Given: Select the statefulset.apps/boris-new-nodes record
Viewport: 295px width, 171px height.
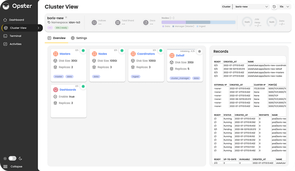Looking at the screenshot, I should [265, 76].
